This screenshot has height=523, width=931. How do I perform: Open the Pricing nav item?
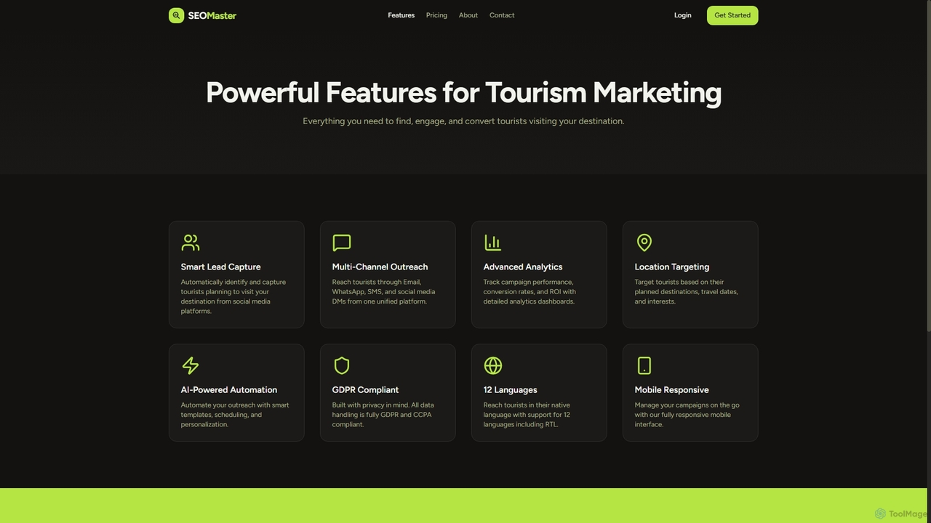436,15
